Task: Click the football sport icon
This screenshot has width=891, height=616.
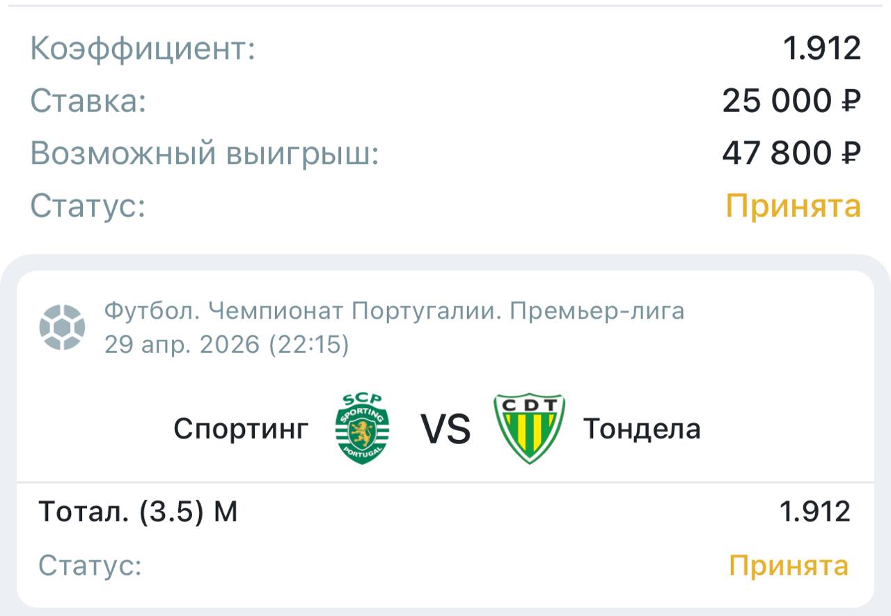Action: point(62,326)
